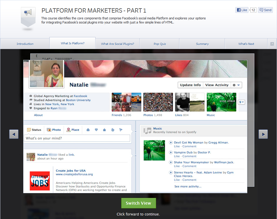Click the help question mark icon
This screenshot has width=277, height=219.
pyautogui.click(x=272, y=44)
